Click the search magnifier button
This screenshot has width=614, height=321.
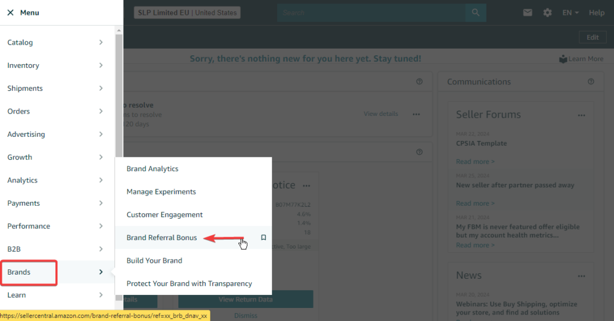[x=475, y=12]
